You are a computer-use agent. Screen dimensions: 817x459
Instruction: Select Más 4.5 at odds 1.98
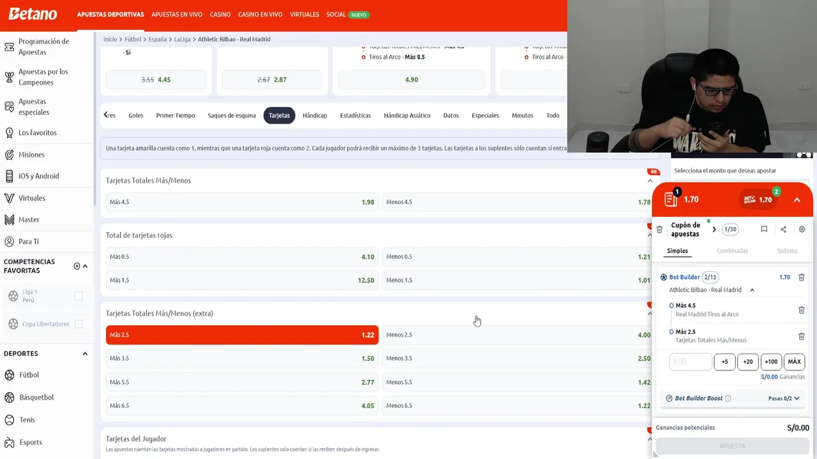click(x=242, y=201)
